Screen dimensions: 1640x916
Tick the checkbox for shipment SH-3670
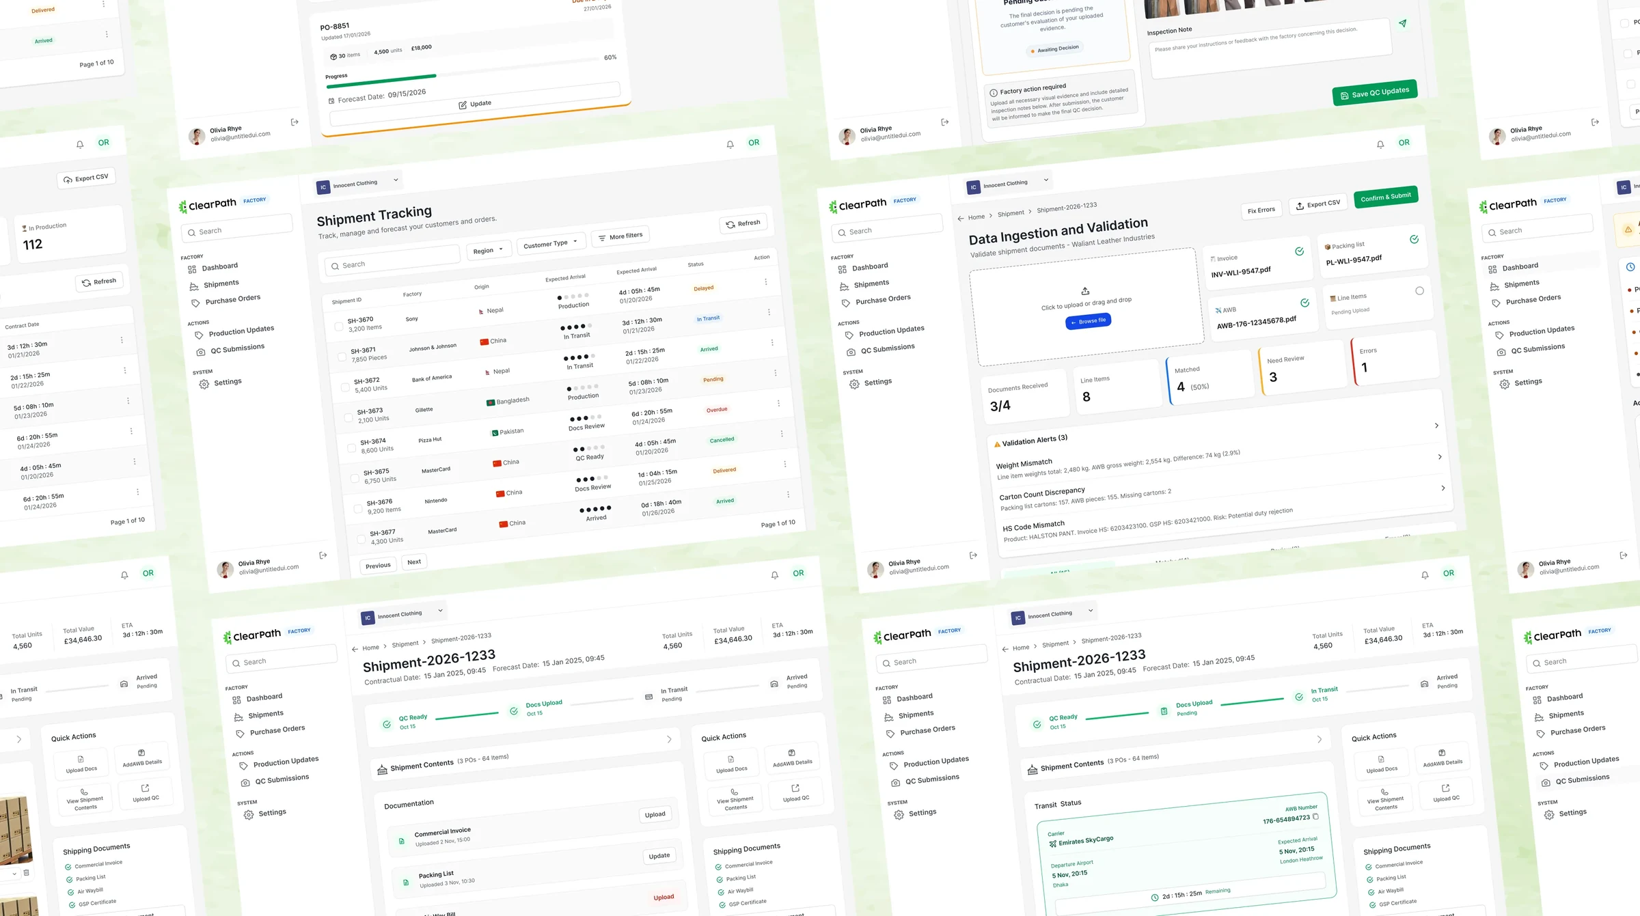pos(338,327)
